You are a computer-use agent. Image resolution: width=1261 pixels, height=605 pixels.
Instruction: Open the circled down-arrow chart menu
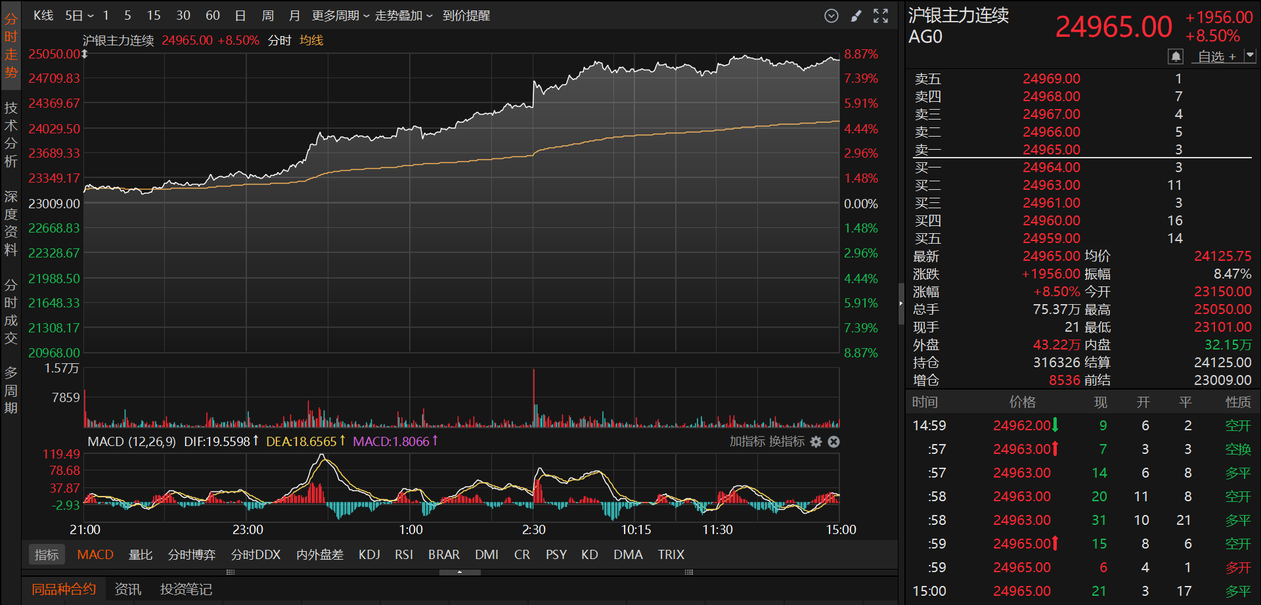click(831, 16)
